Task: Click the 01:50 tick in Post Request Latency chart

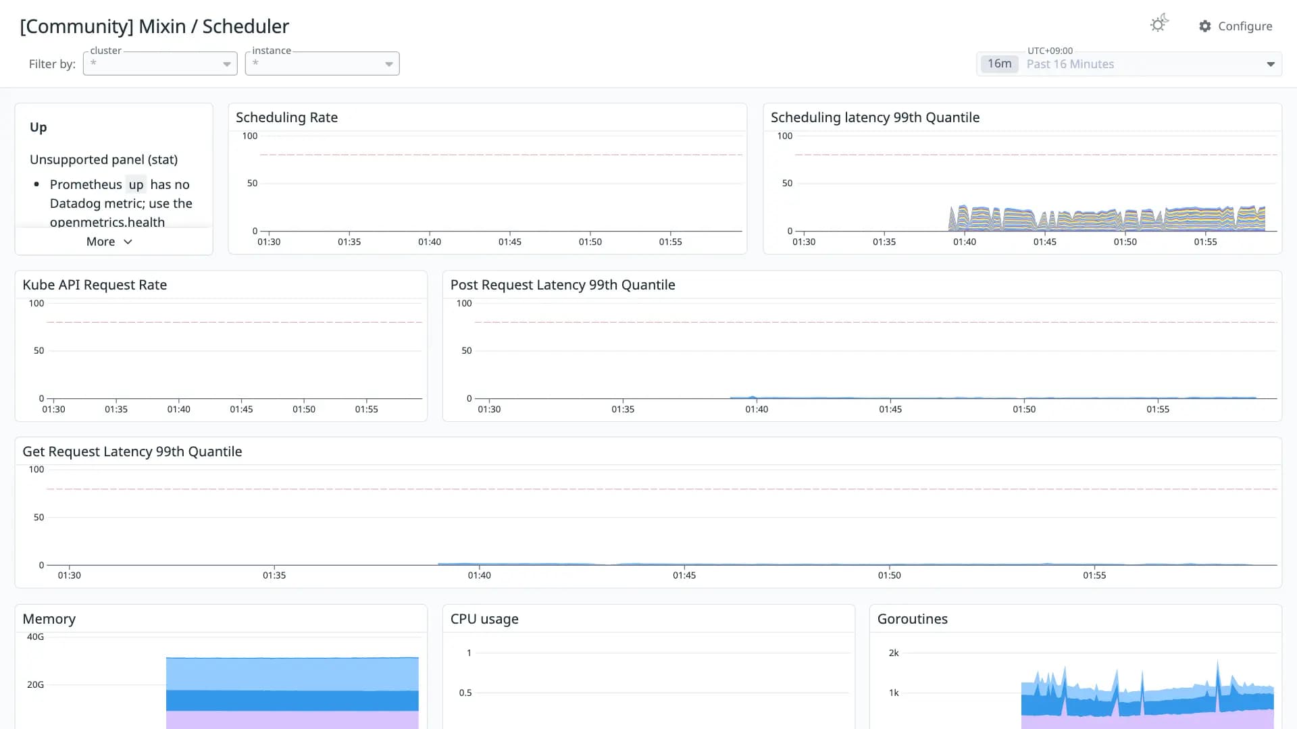Action: [1024, 409]
